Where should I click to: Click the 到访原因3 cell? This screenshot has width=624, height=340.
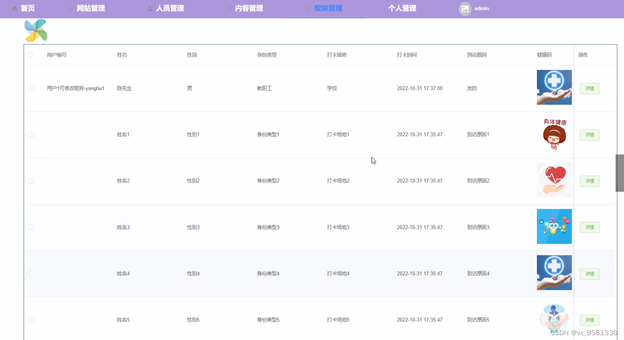(x=478, y=227)
